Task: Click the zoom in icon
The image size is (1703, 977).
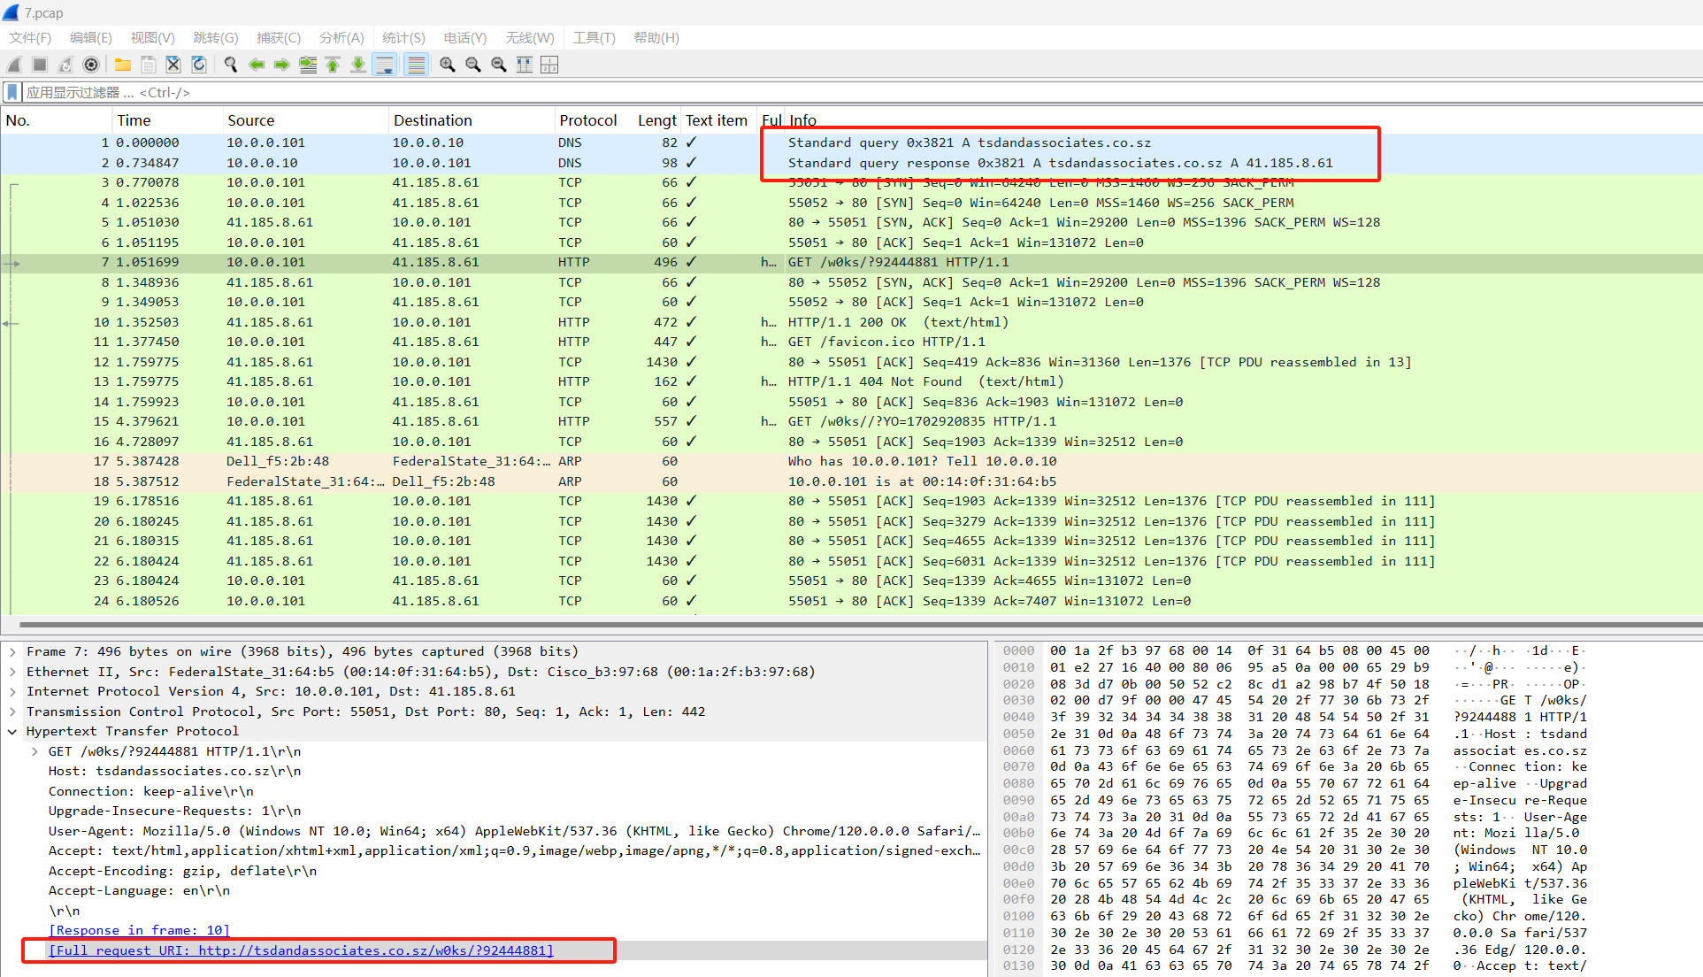Action: tap(448, 65)
